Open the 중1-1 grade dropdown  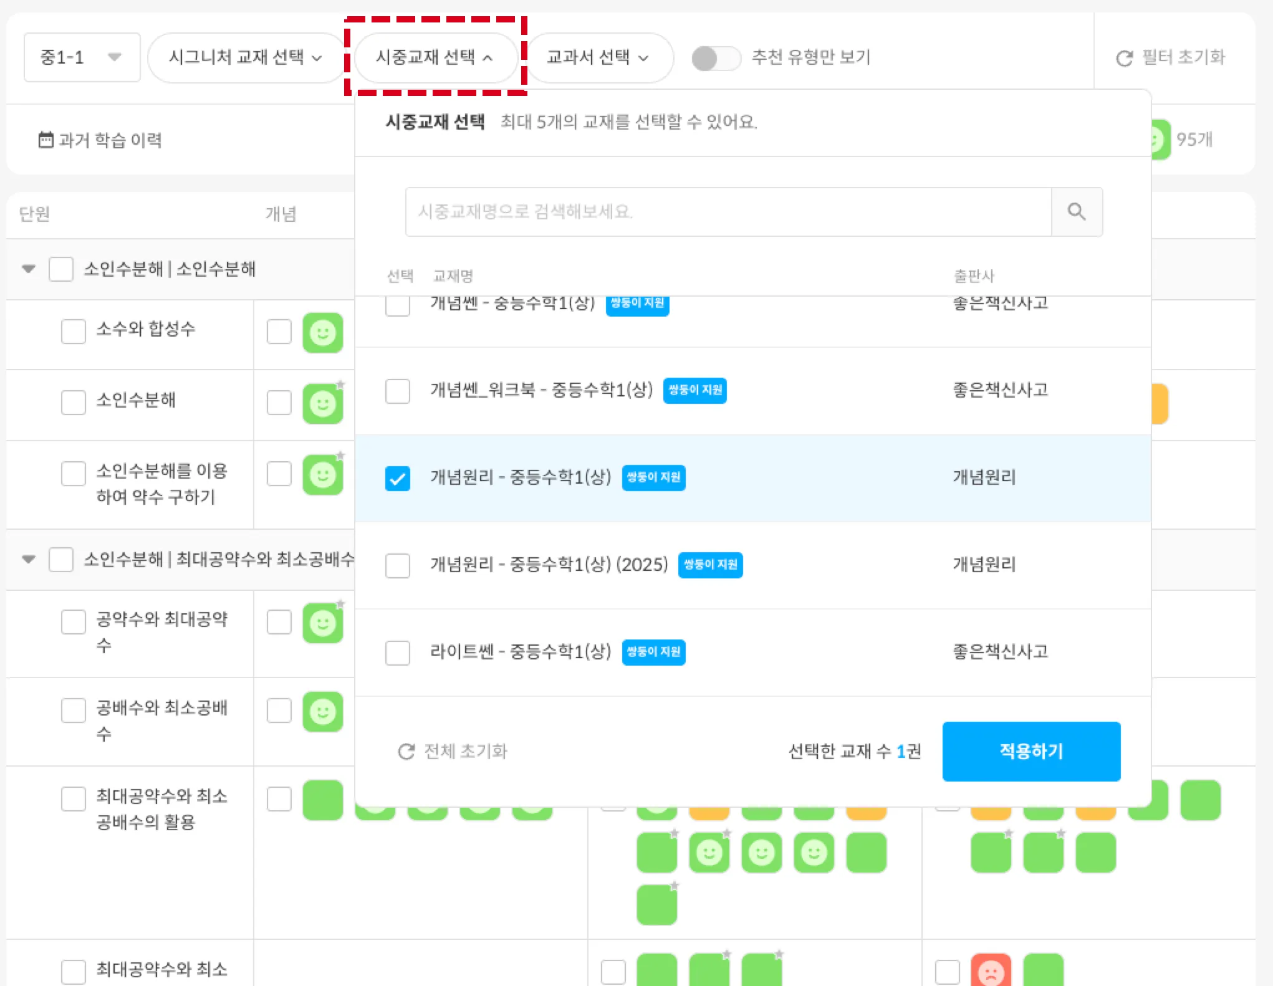[x=81, y=57]
